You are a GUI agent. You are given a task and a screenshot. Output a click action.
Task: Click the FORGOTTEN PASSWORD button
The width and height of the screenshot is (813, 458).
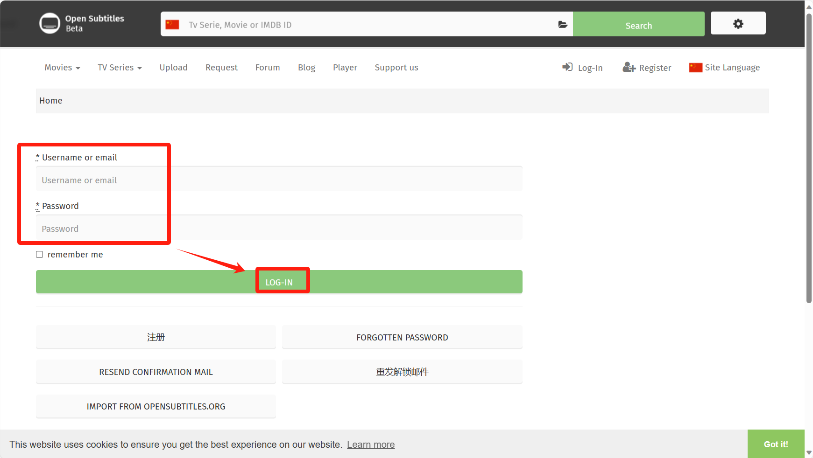pyautogui.click(x=402, y=337)
